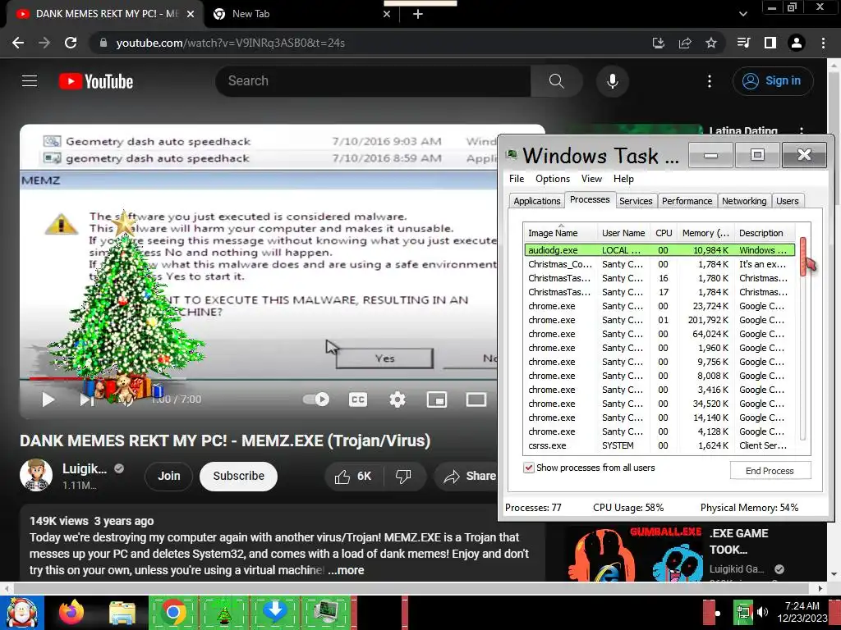Open the Luigikid channel avatar
This screenshot has height=630, width=841.
36,475
